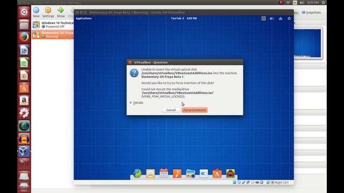The width and height of the screenshot is (344, 193).
Task: Open the guest sound volume indicator
Action: pos(272,19)
